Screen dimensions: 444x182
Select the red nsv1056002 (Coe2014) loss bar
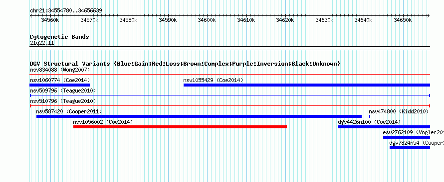pos(180,127)
